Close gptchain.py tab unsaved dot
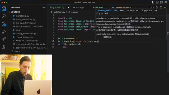The width and height of the screenshot is (169, 95). 69,7
